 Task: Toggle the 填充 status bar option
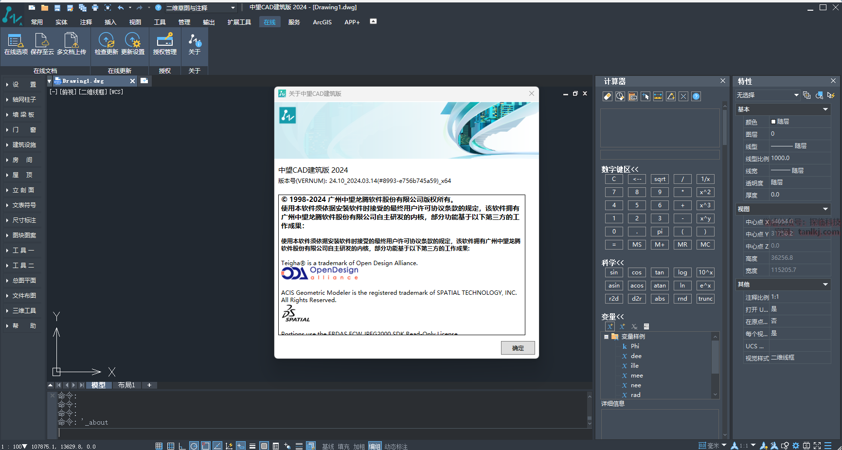pyautogui.click(x=343, y=446)
